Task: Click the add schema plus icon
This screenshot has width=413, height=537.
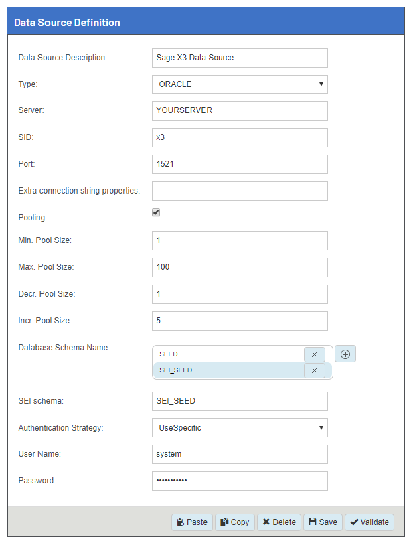Action: pos(345,354)
